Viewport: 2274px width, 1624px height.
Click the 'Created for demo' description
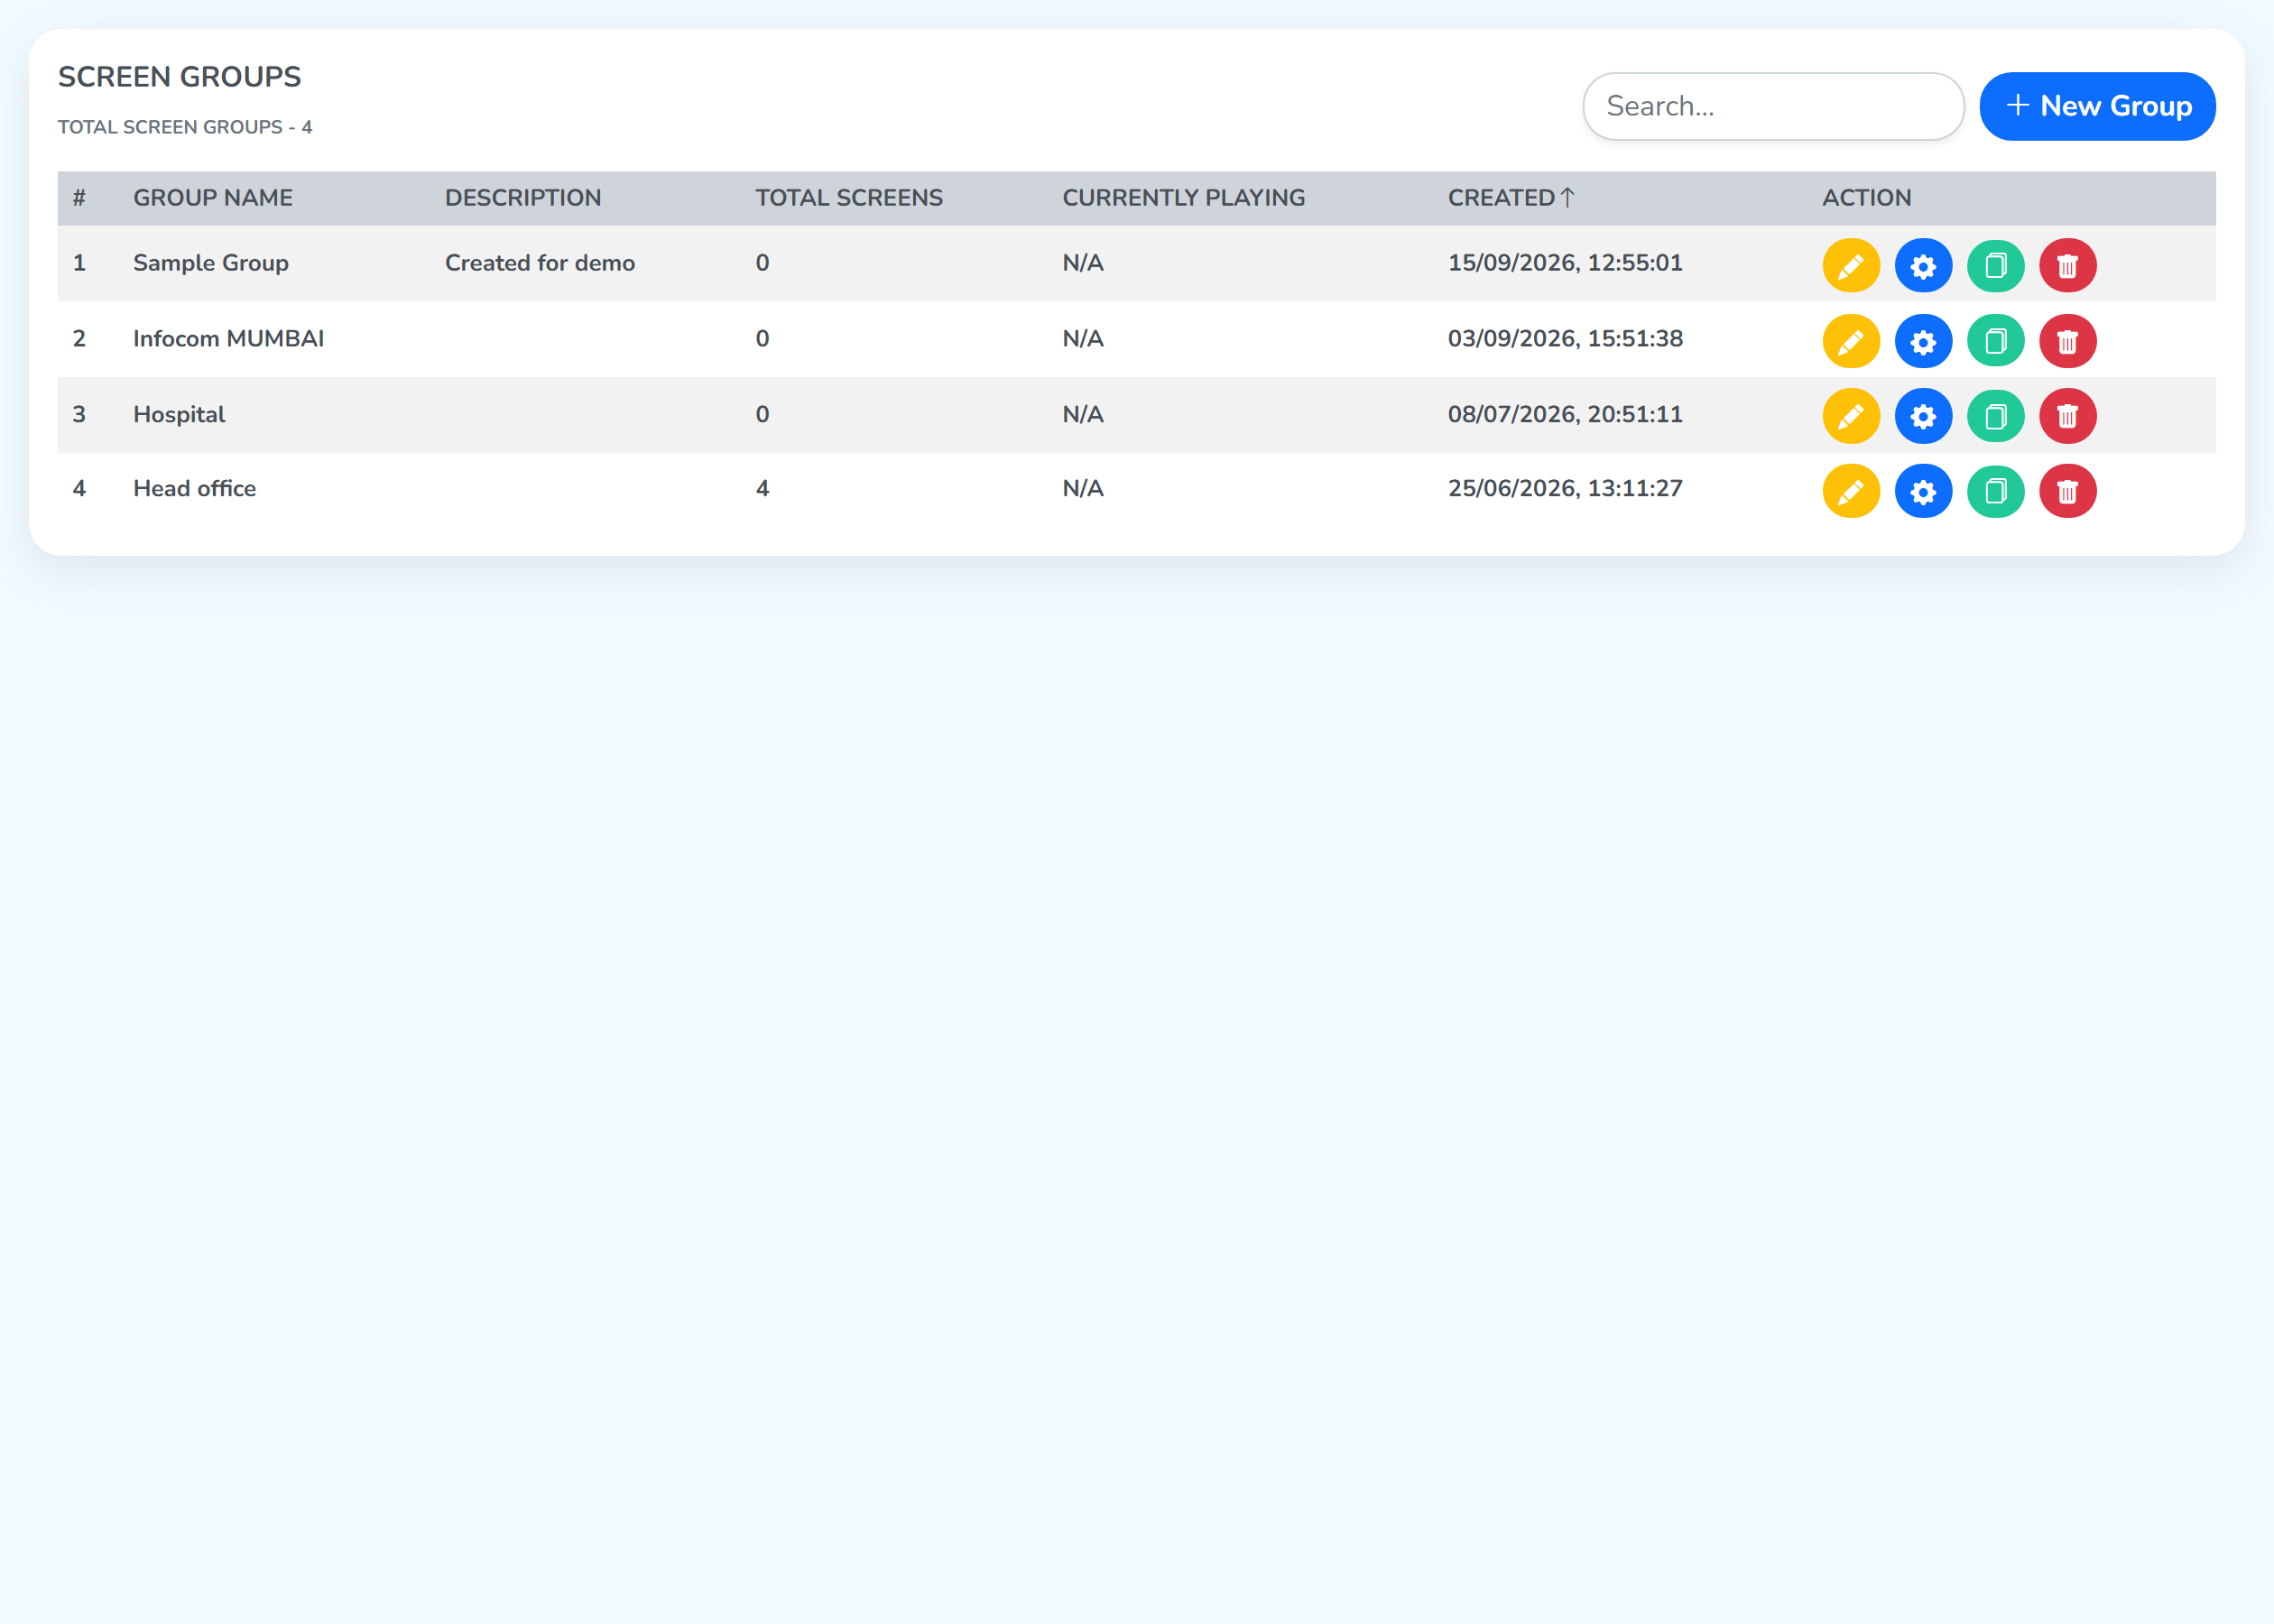click(540, 263)
